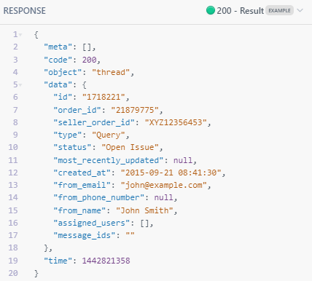Click the "data" key
Image resolution: width=312 pixels, height=281 pixels.
[58, 84]
